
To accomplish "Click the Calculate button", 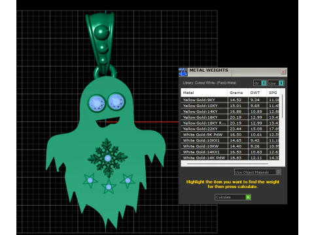I will click(x=233, y=197).
